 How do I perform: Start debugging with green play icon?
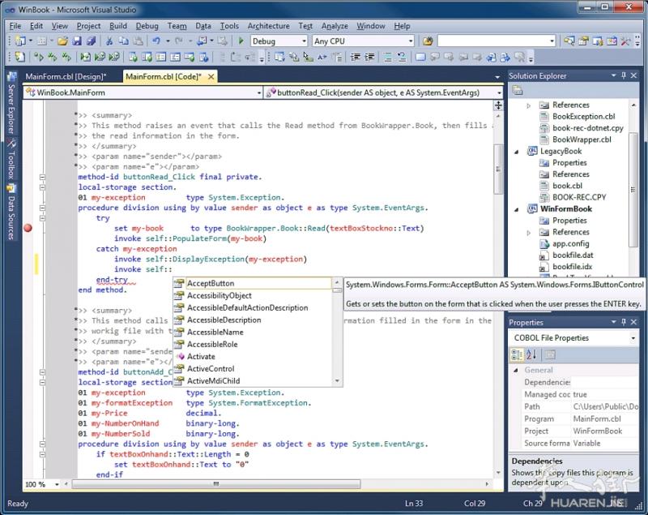click(x=241, y=41)
